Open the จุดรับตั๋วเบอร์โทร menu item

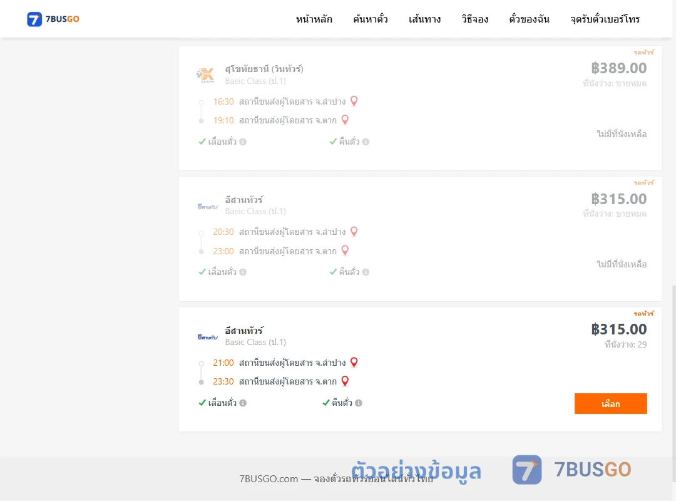click(x=605, y=19)
